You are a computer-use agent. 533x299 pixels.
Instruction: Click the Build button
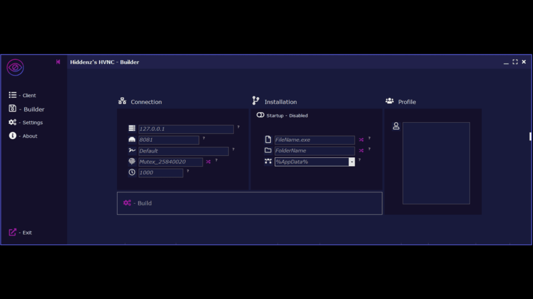[249, 203]
